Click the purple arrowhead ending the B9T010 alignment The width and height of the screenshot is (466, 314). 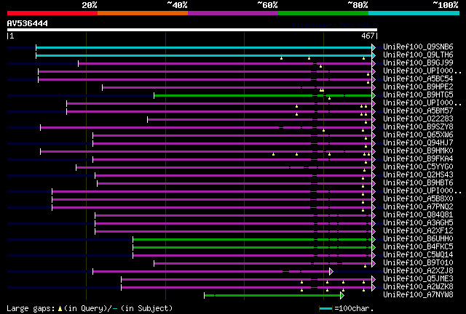pos(374,264)
